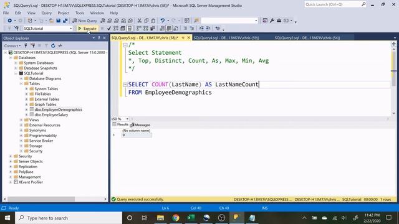The image size is (399, 224).
Task: Toggle Results to File mode
Action: tap(176, 29)
